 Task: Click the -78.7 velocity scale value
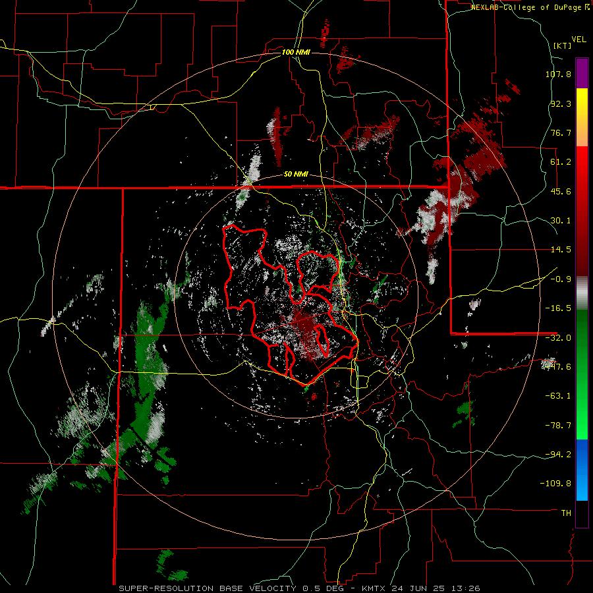coord(558,426)
